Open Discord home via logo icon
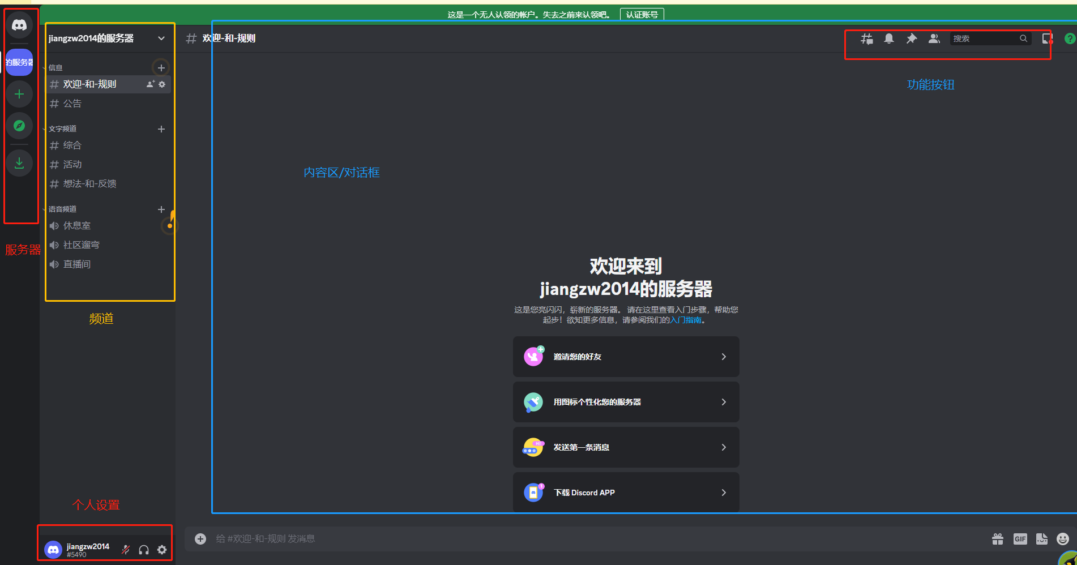Viewport: 1077px width, 565px height. (x=19, y=25)
